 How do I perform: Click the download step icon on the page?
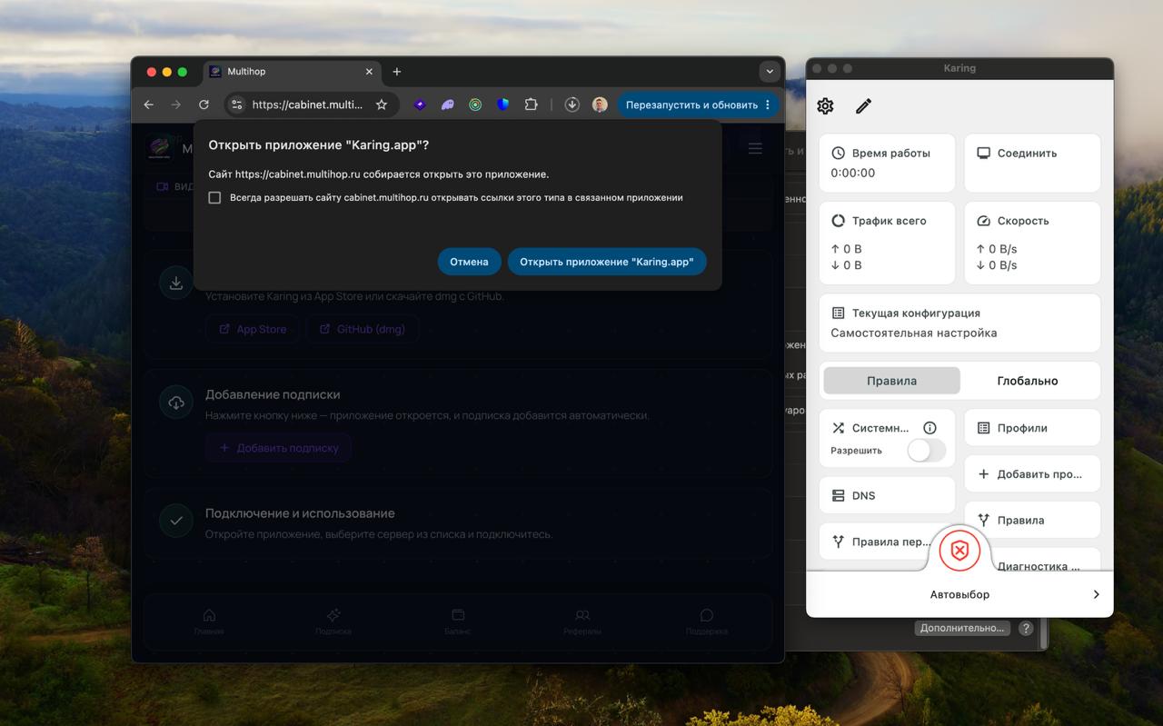[x=176, y=283]
